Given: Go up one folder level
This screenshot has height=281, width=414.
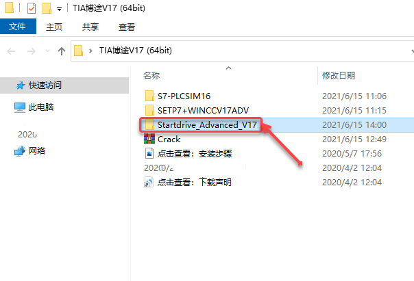Looking at the screenshot, I should (62, 51).
